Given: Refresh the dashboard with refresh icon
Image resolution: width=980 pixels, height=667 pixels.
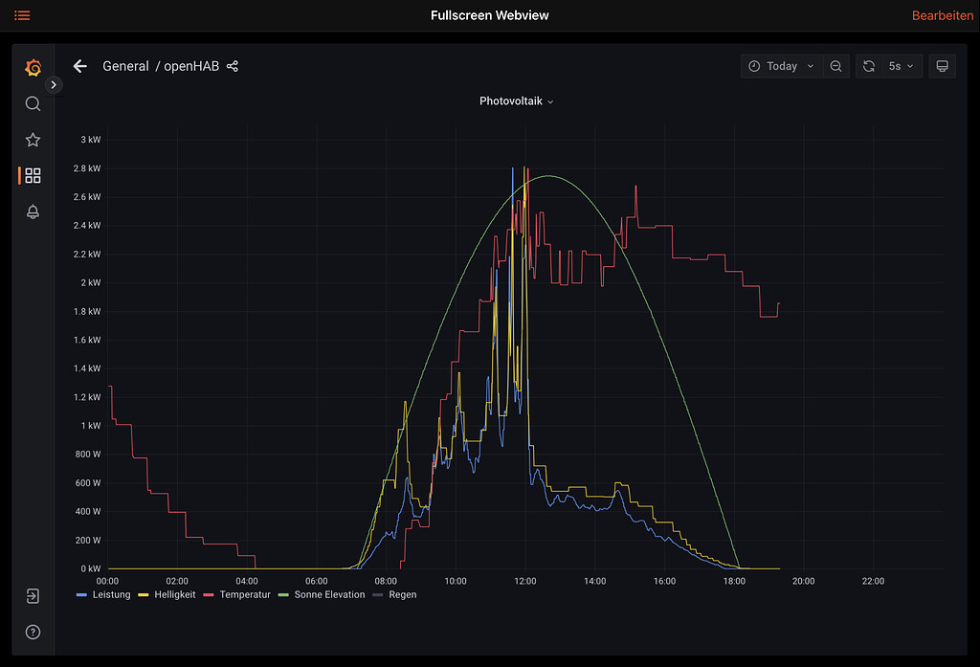Looking at the screenshot, I should pos(869,66).
